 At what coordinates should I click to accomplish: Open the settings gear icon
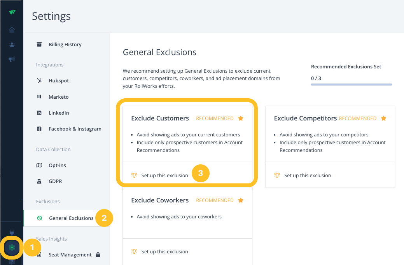point(12,248)
